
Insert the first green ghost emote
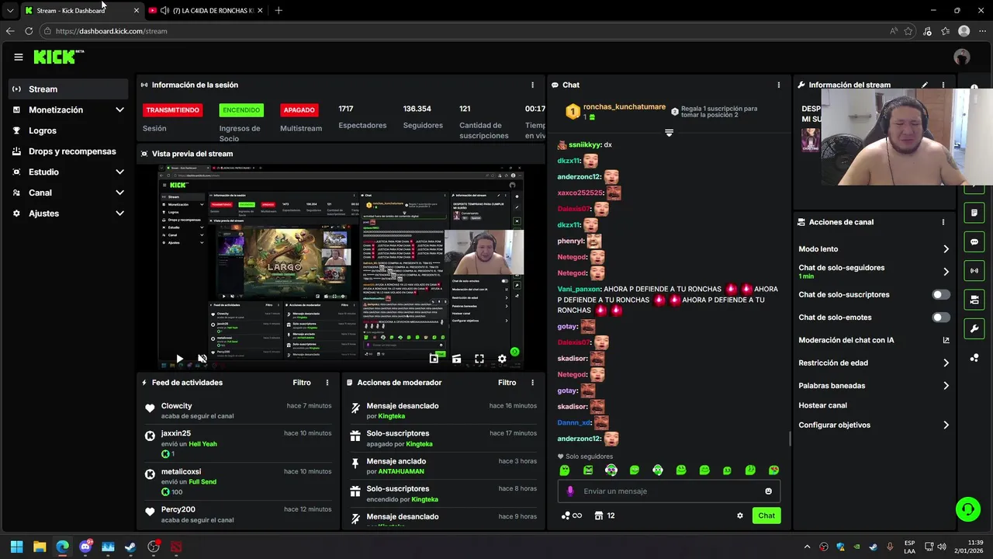tap(565, 470)
